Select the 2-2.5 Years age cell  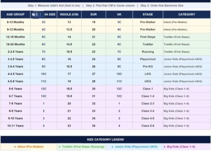click(x=16, y=52)
